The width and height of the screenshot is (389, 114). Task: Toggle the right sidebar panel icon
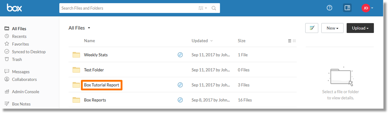(x=347, y=8)
